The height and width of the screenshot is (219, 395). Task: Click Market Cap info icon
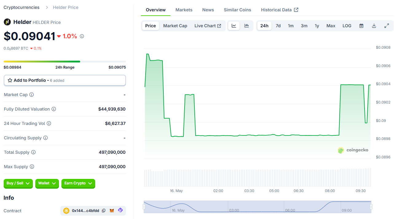[x=31, y=95]
